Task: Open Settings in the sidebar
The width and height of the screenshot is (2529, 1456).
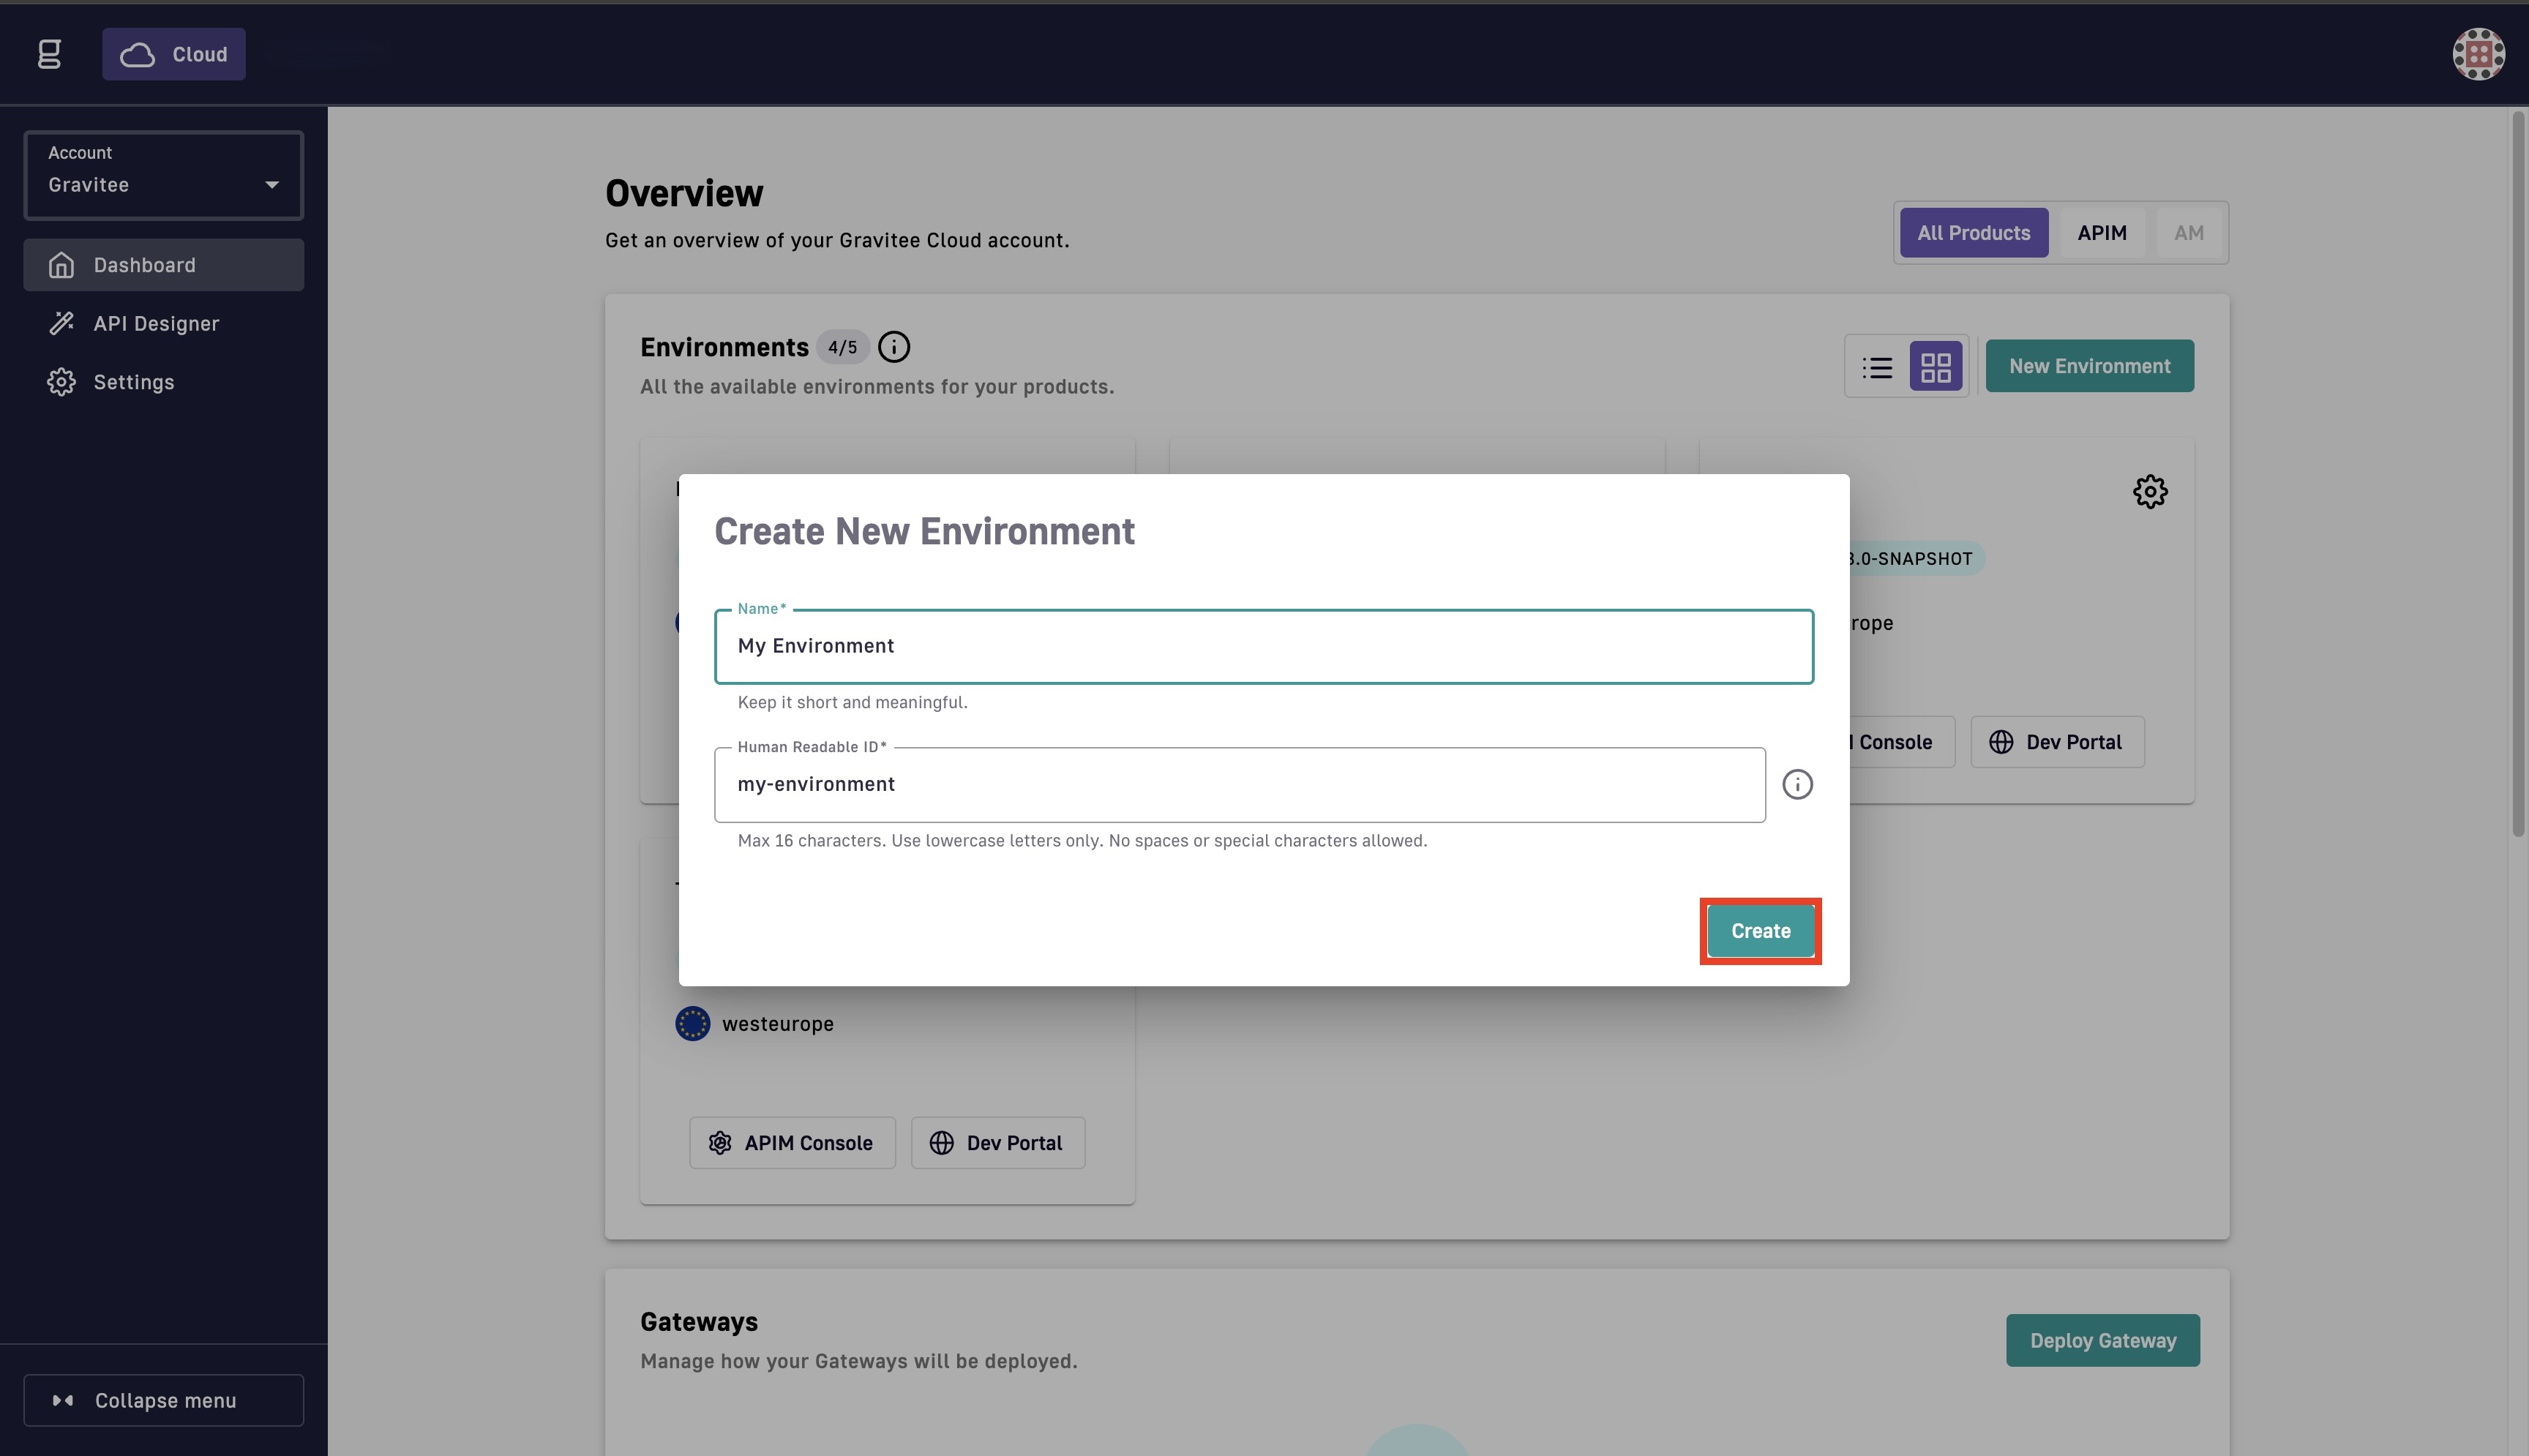Action: (133, 382)
